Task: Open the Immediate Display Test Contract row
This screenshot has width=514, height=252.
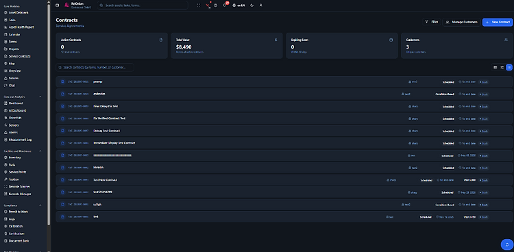Action: (284, 143)
